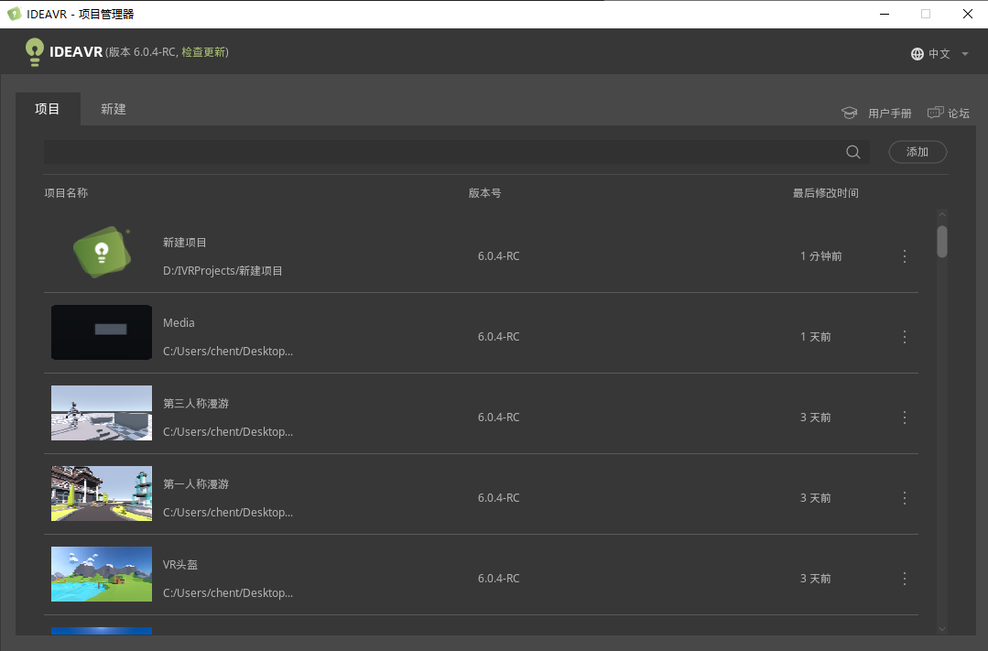Viewport: 988px width, 651px height.
Task: Click the 版本号 column header
Action: (484, 193)
